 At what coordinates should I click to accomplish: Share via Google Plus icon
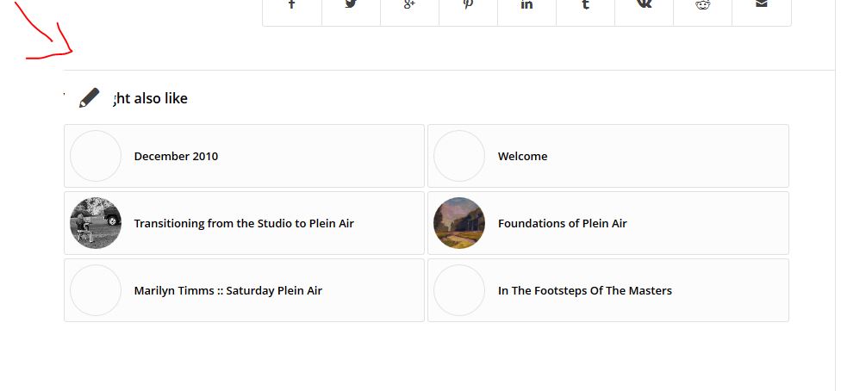(x=410, y=5)
